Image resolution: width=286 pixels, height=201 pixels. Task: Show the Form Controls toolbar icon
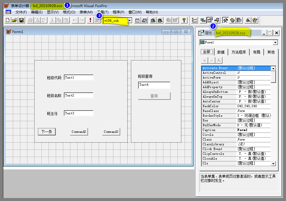pyautogui.click(x=225, y=20)
